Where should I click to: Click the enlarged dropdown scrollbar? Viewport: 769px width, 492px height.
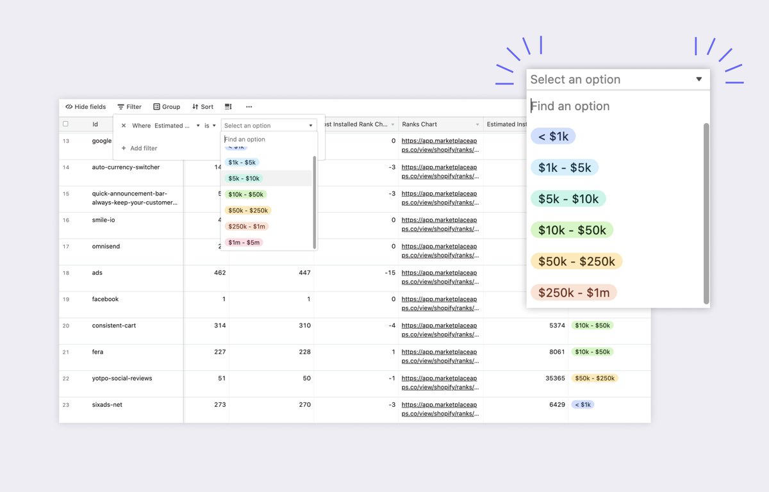(x=706, y=213)
